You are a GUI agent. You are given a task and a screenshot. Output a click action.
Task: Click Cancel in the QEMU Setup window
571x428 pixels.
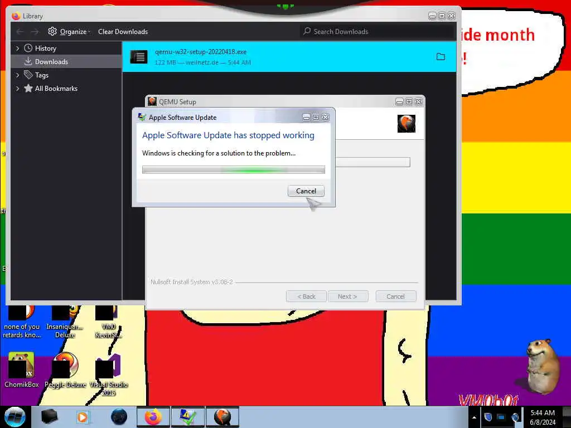pyautogui.click(x=395, y=296)
